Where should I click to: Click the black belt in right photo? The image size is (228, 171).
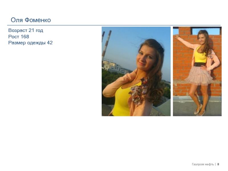[199, 64]
